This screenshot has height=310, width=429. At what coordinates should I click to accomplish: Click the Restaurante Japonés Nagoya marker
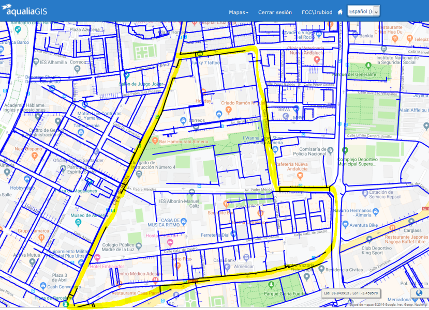coord(392,227)
